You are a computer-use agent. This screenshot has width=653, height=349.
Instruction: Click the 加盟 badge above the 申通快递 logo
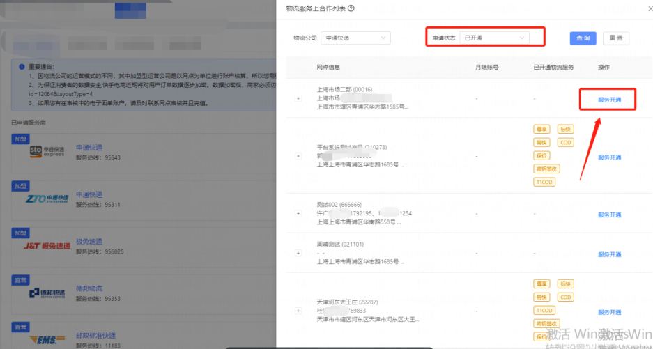pos(20,139)
